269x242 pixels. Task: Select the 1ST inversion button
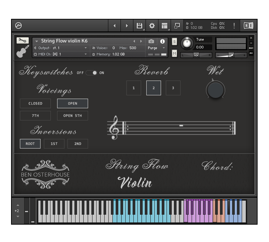(54, 144)
